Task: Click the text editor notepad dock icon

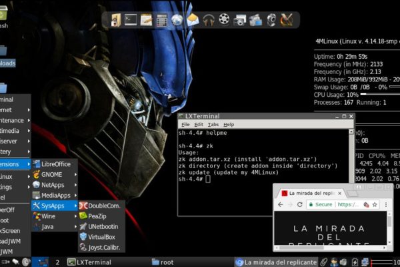Action: point(146,19)
